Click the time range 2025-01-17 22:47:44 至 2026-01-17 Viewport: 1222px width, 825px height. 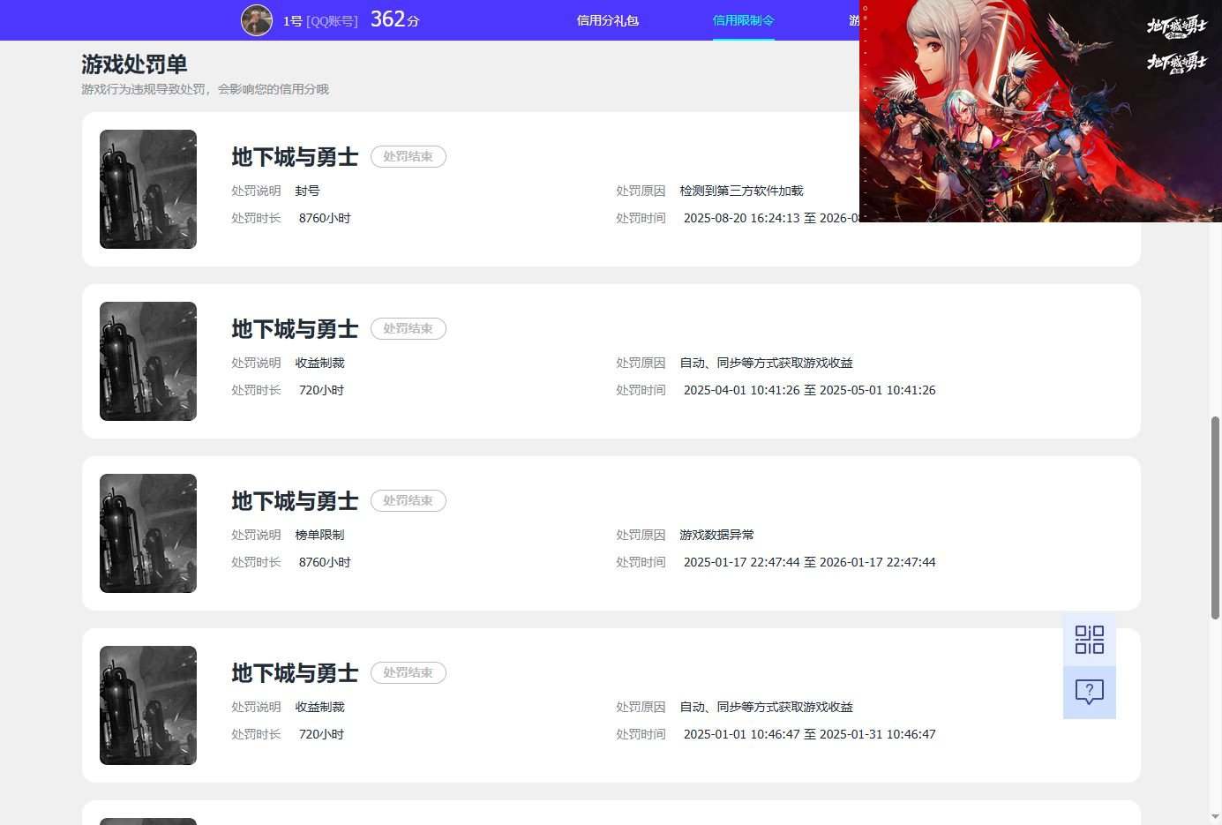[x=810, y=562]
